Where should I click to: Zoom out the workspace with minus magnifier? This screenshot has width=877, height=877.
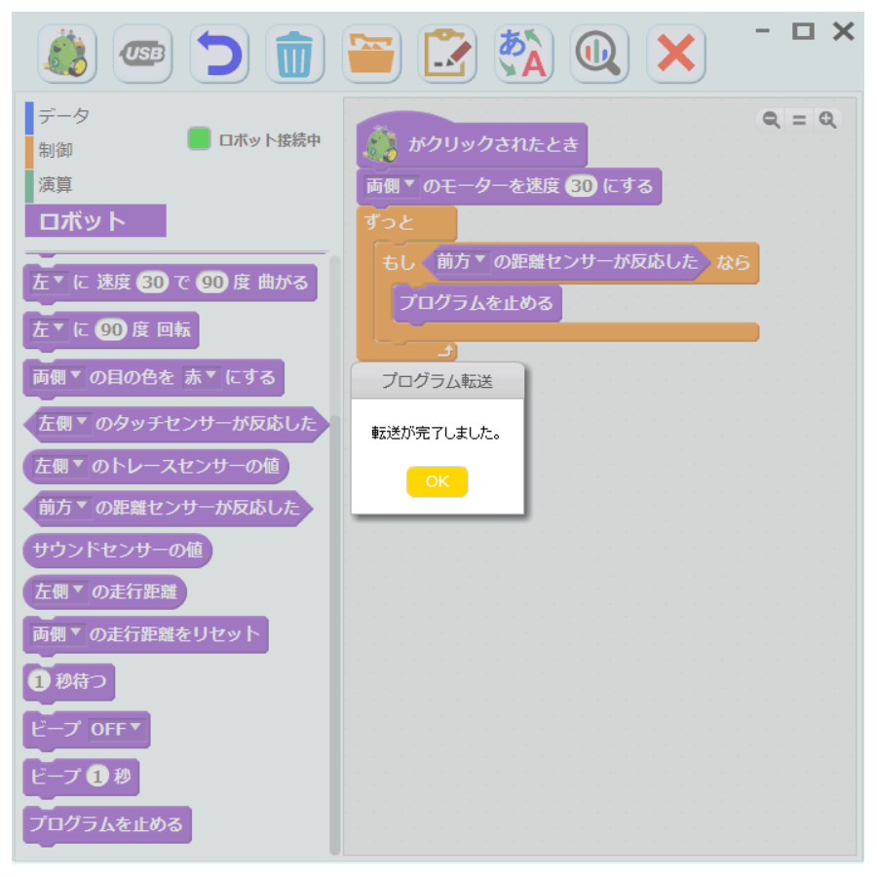point(772,120)
